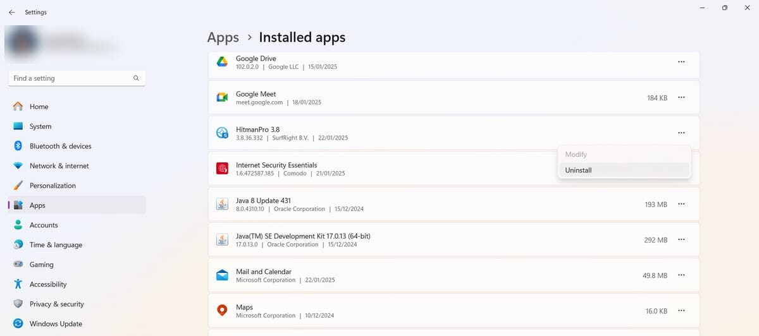The width and height of the screenshot is (759, 336).
Task: Click the Google Meet app name
Action: [x=256, y=94]
